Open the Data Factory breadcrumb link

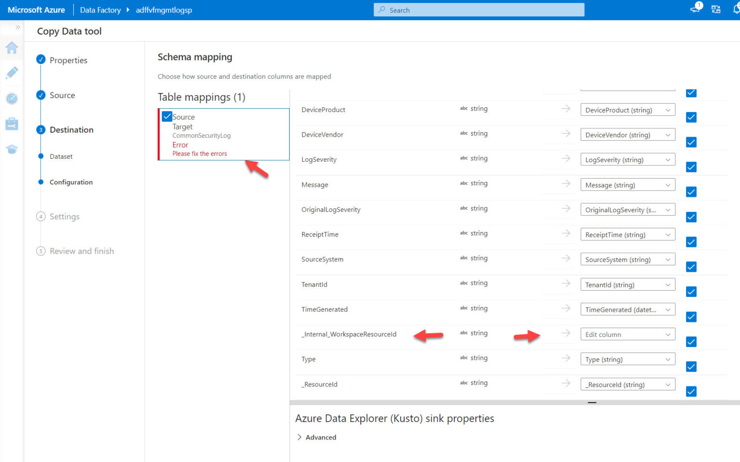point(100,10)
